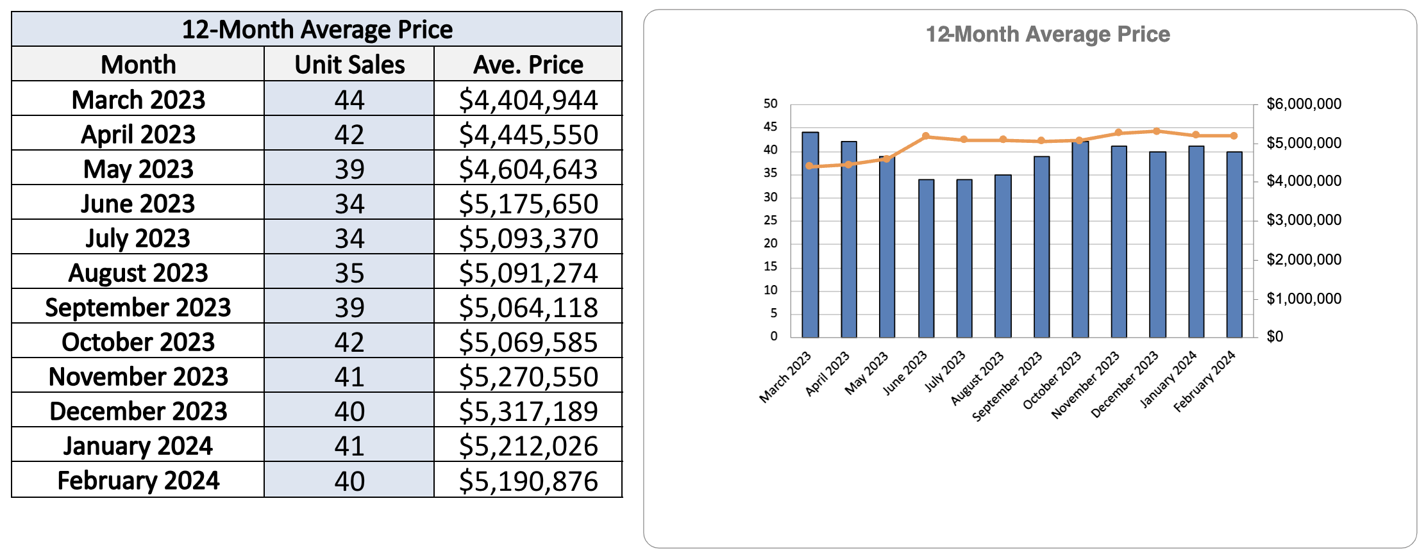Viewport: 1426px width, 560px height.
Task: Select the 'June 2023' table row label
Action: [x=138, y=202]
